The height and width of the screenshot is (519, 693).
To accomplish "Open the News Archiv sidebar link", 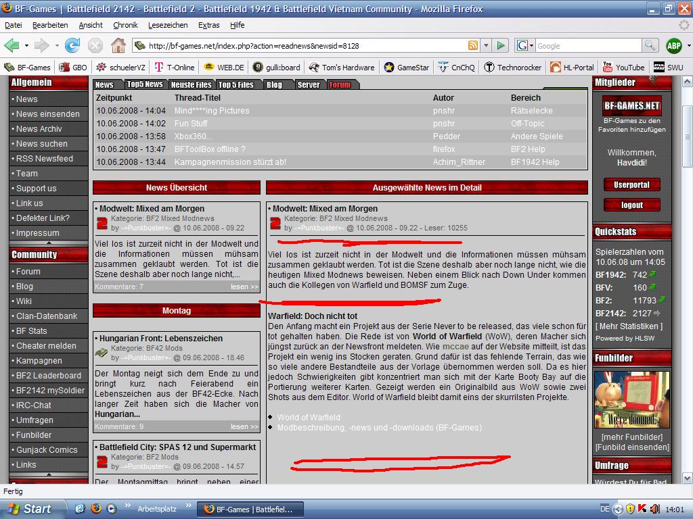I will click(x=39, y=129).
